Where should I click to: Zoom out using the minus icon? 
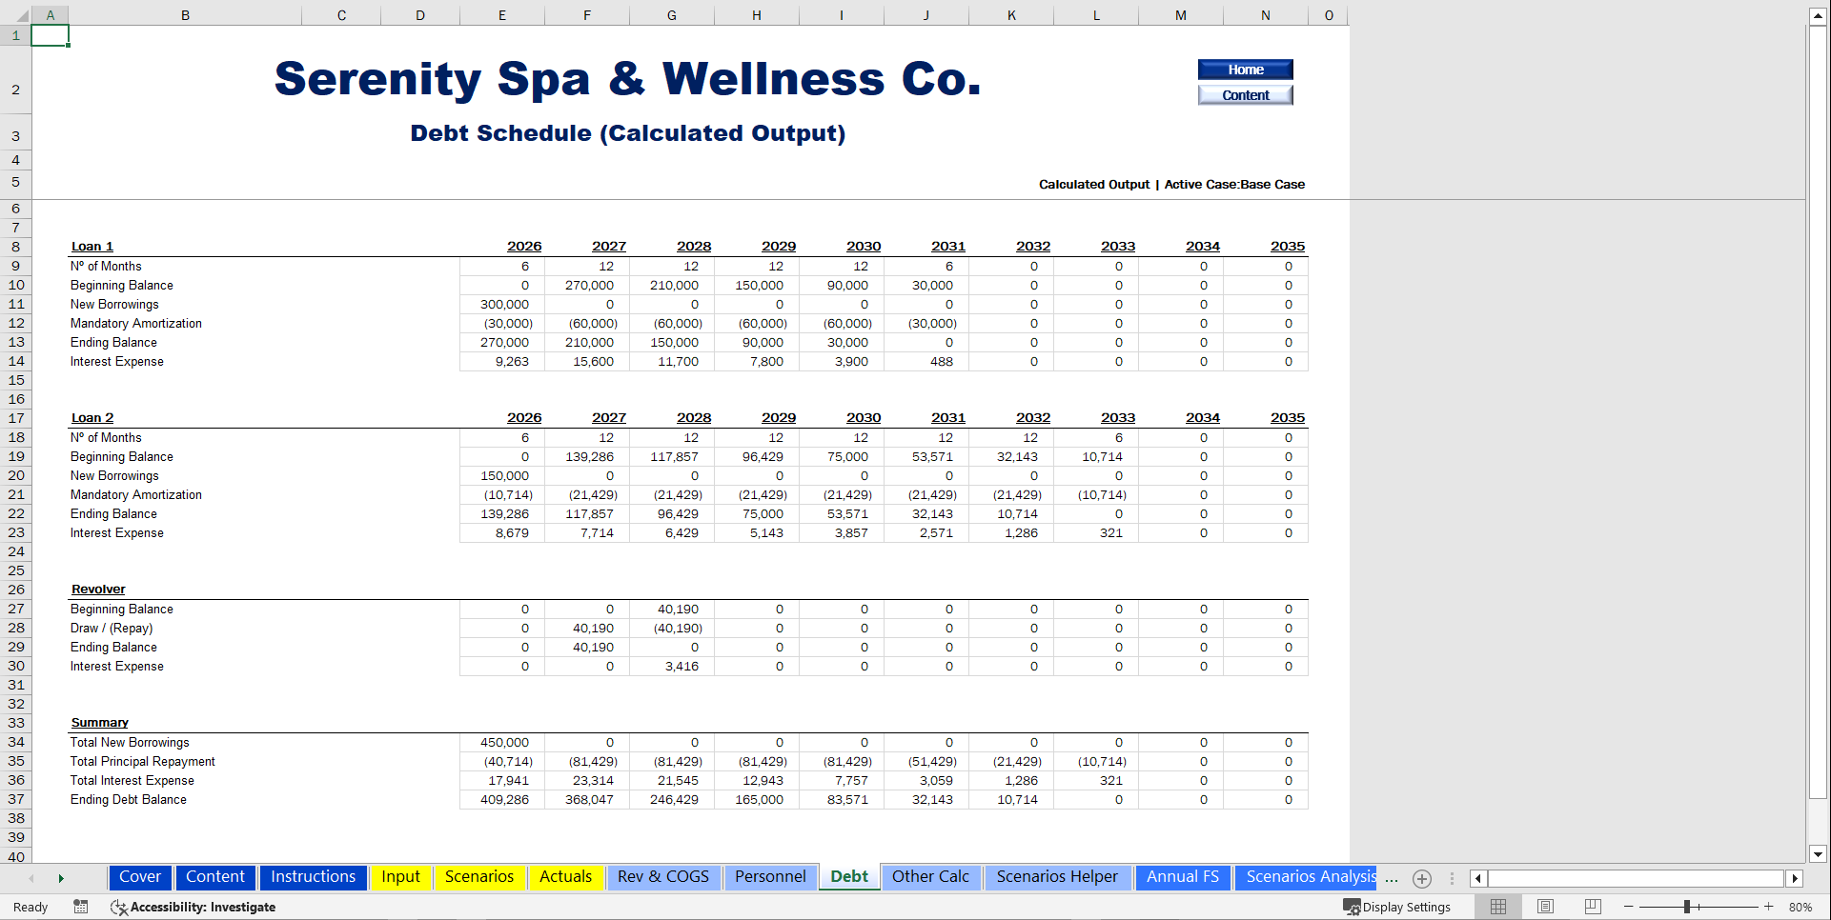tap(1631, 907)
